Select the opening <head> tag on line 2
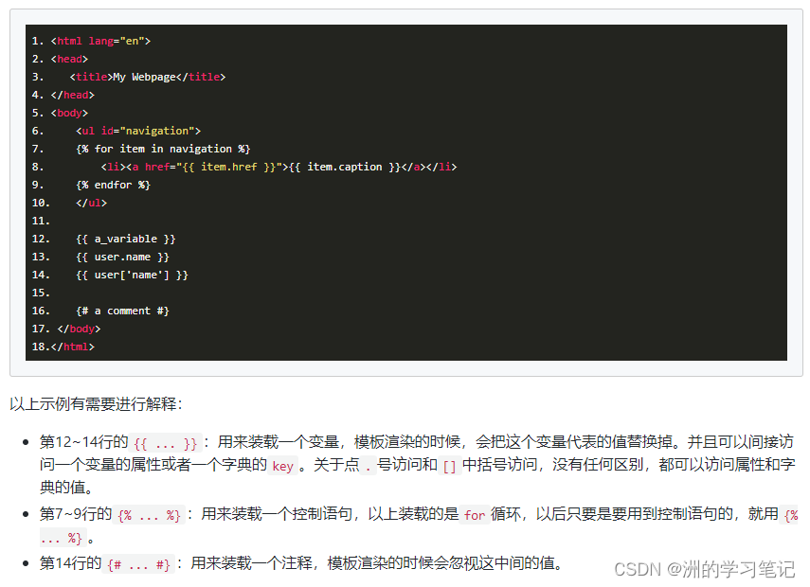Image resolution: width=810 pixels, height=587 pixels. tap(70, 59)
